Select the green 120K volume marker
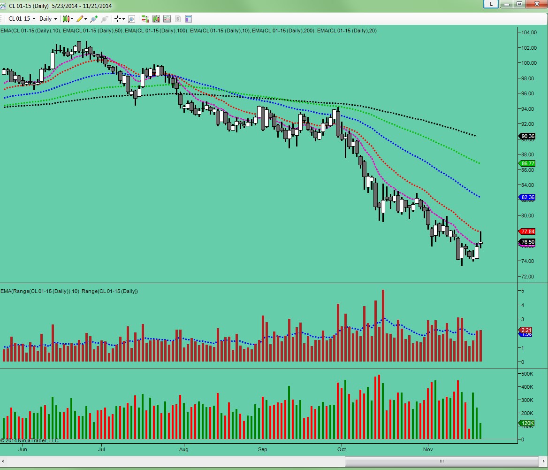The image size is (548, 470). point(526,423)
